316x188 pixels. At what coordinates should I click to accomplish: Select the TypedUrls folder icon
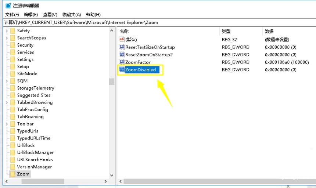click(x=13, y=131)
